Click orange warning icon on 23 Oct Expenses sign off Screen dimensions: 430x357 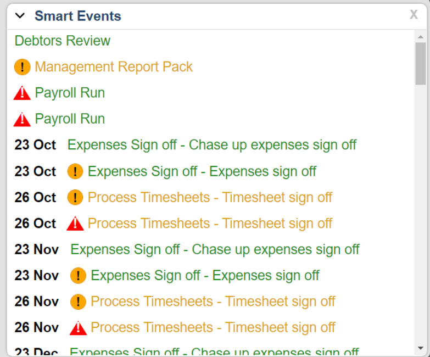pos(75,171)
